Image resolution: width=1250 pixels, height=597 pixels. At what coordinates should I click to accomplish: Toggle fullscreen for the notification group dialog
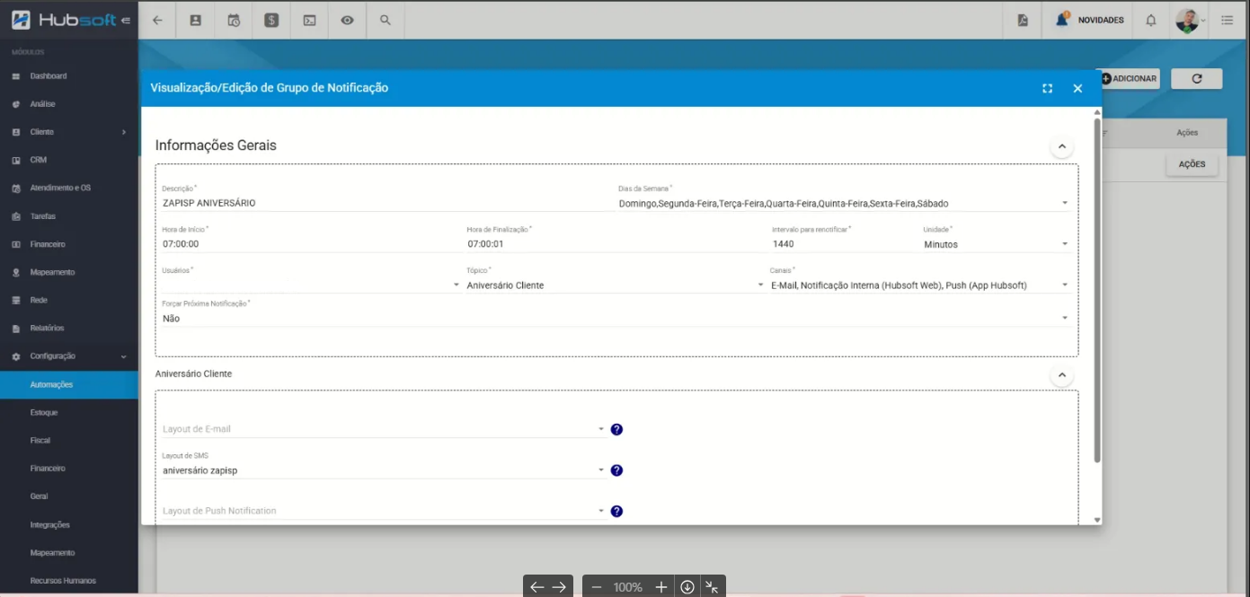click(x=1047, y=88)
